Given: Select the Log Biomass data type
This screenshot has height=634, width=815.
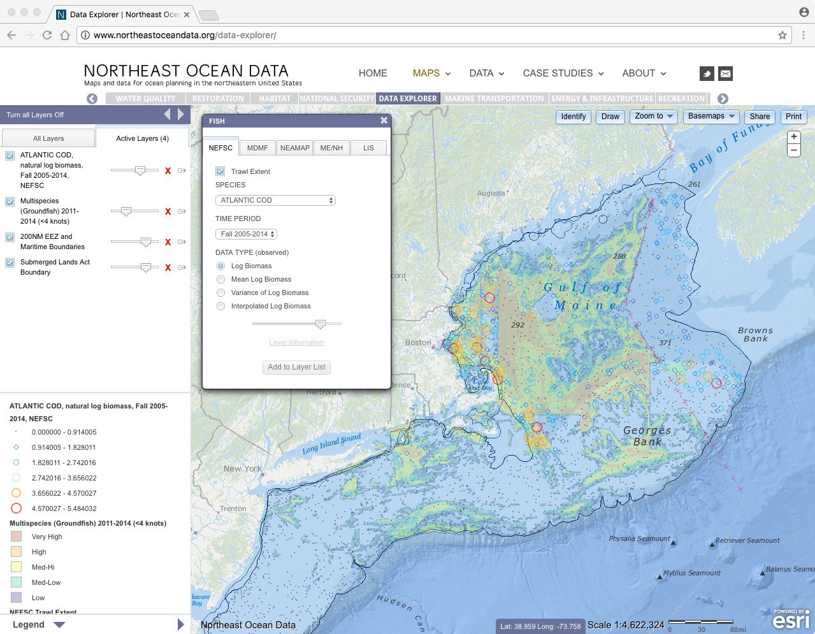Looking at the screenshot, I should (x=220, y=266).
